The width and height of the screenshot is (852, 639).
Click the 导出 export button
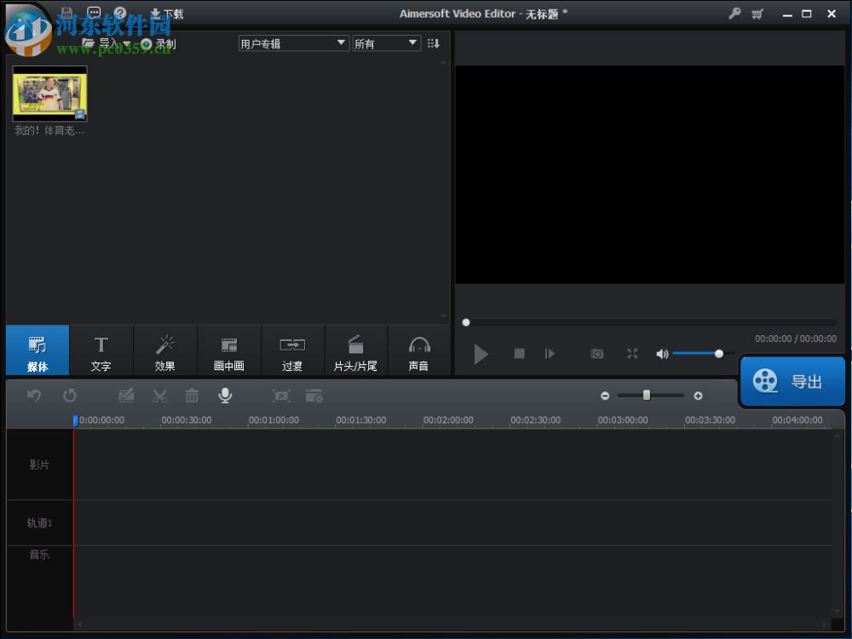tap(793, 380)
